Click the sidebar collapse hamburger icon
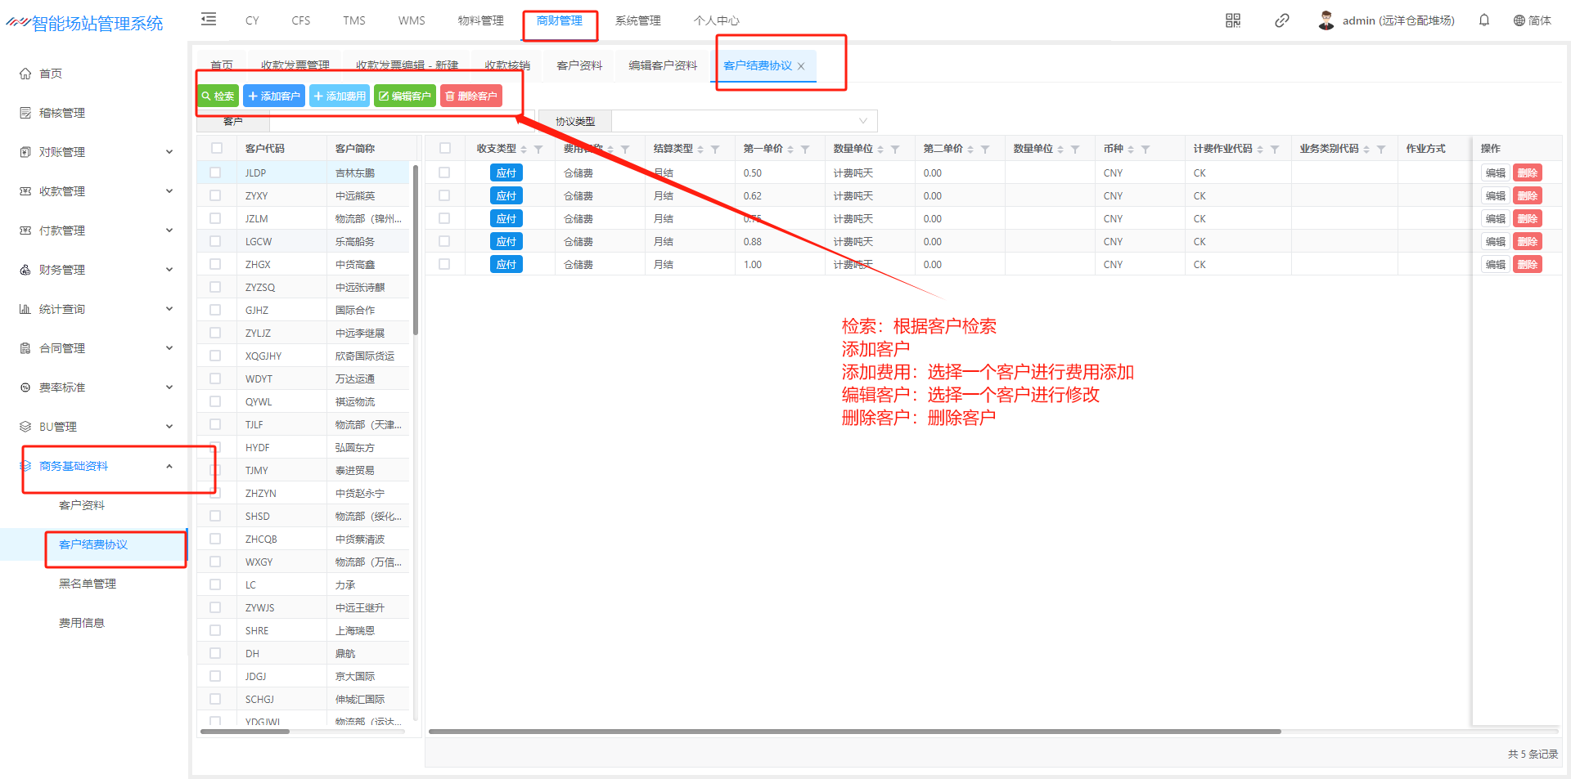Screen dimensions: 1571x779 pos(209,20)
